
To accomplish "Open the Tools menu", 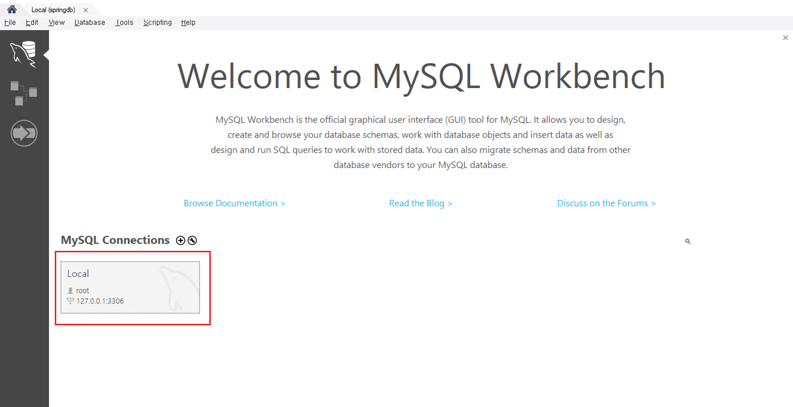I will pos(124,23).
